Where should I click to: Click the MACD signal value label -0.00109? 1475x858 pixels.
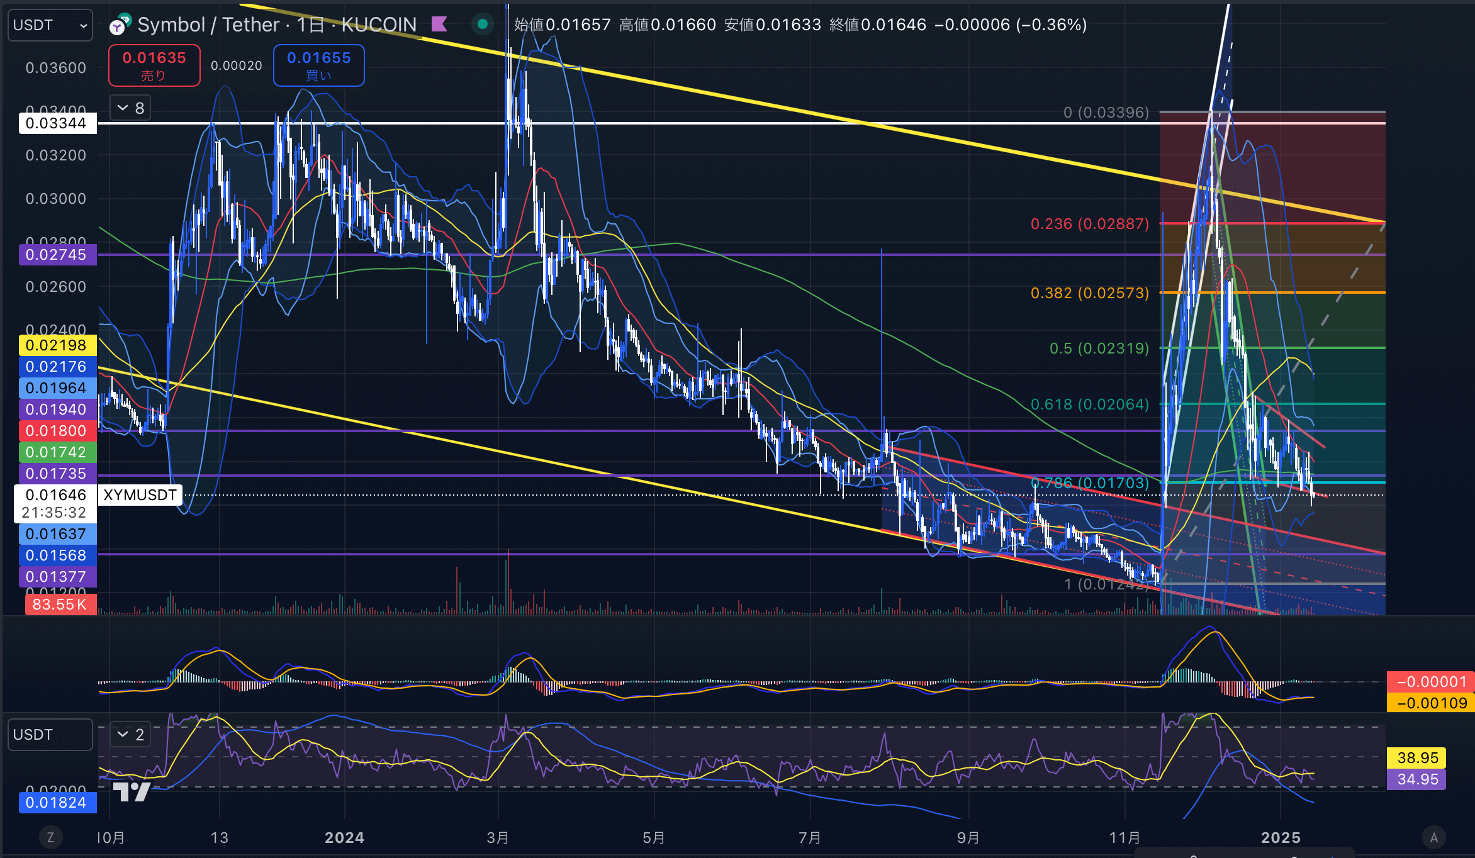1431,703
